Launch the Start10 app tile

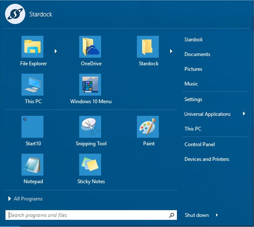pos(32,127)
